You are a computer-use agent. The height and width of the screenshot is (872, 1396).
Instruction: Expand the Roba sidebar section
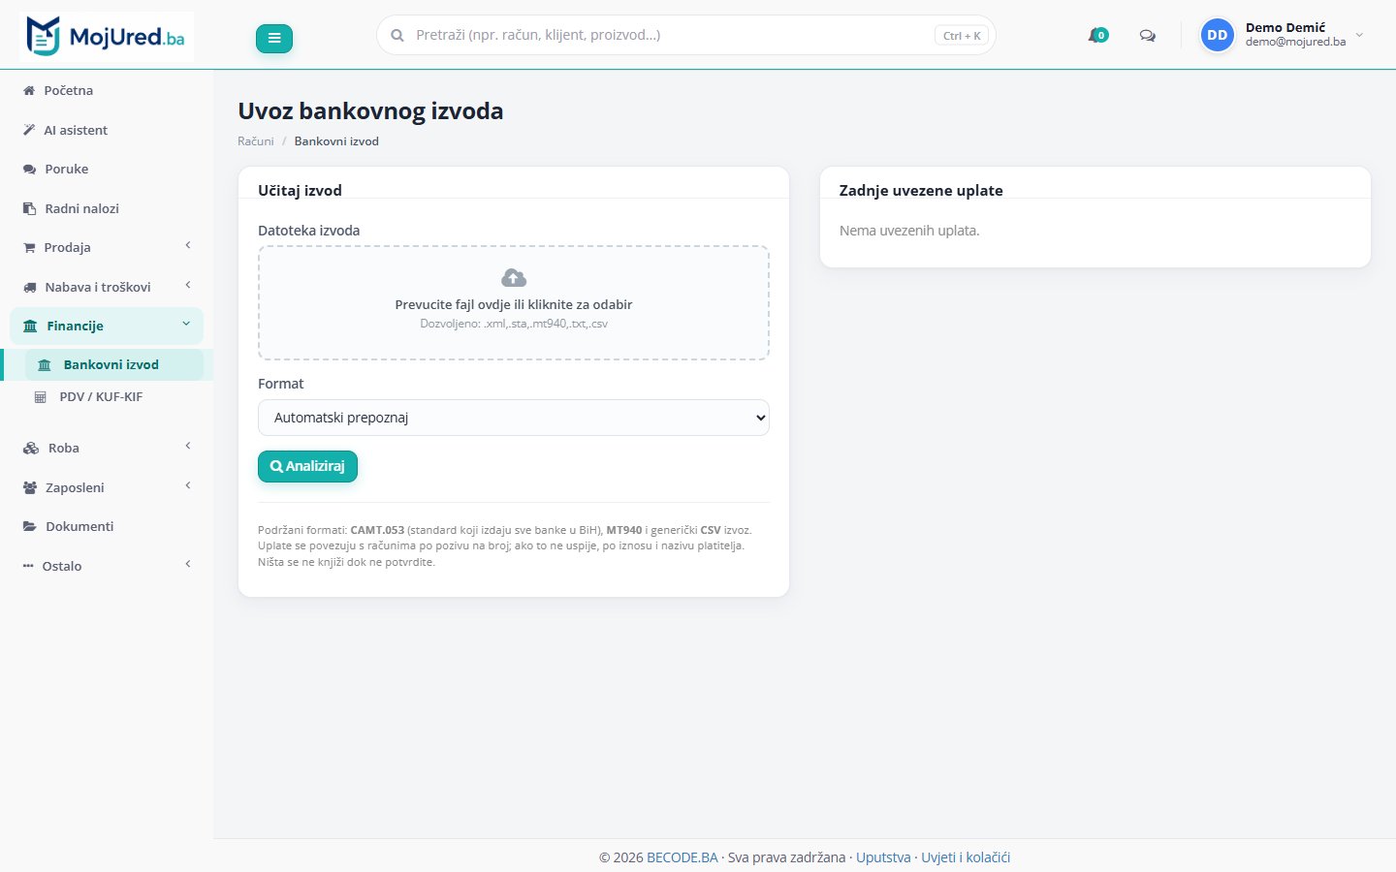(x=107, y=448)
